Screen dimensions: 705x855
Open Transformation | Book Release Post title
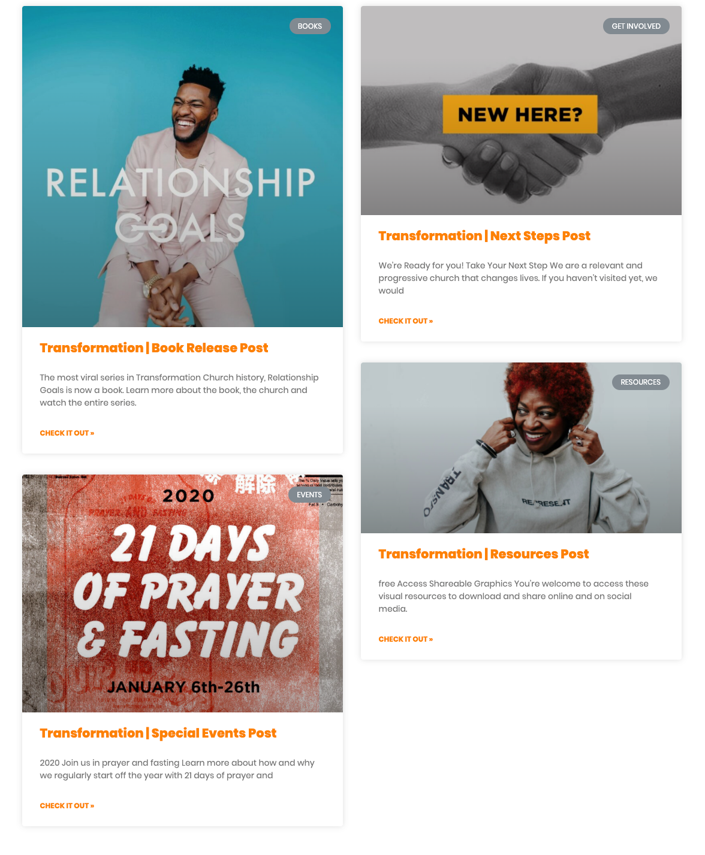click(x=154, y=348)
